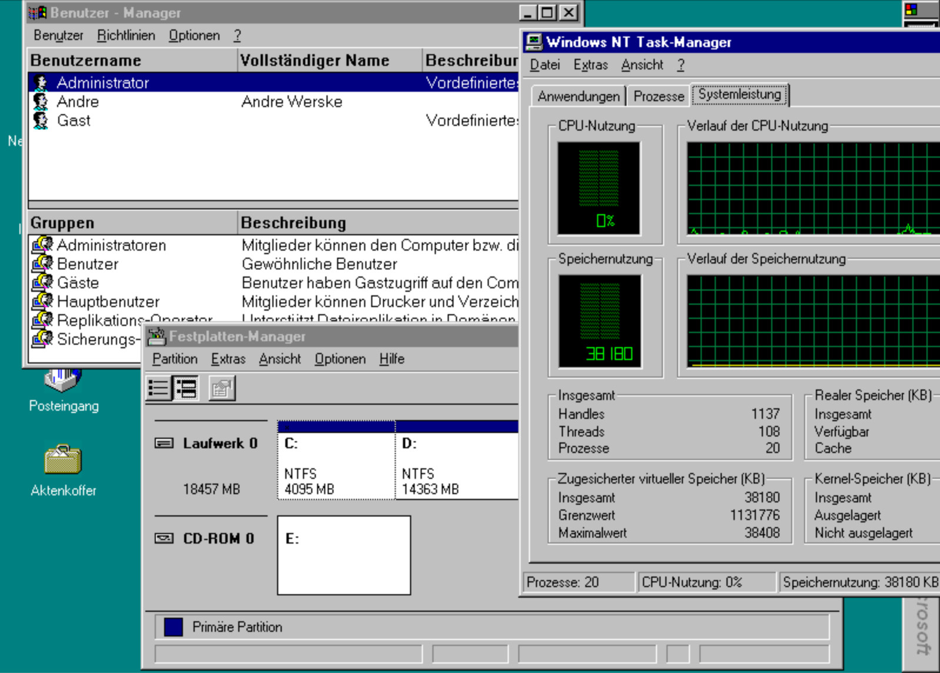Click the CPU-Nutzung 0% gauge
This screenshot has width=940, height=673.
coord(599,188)
